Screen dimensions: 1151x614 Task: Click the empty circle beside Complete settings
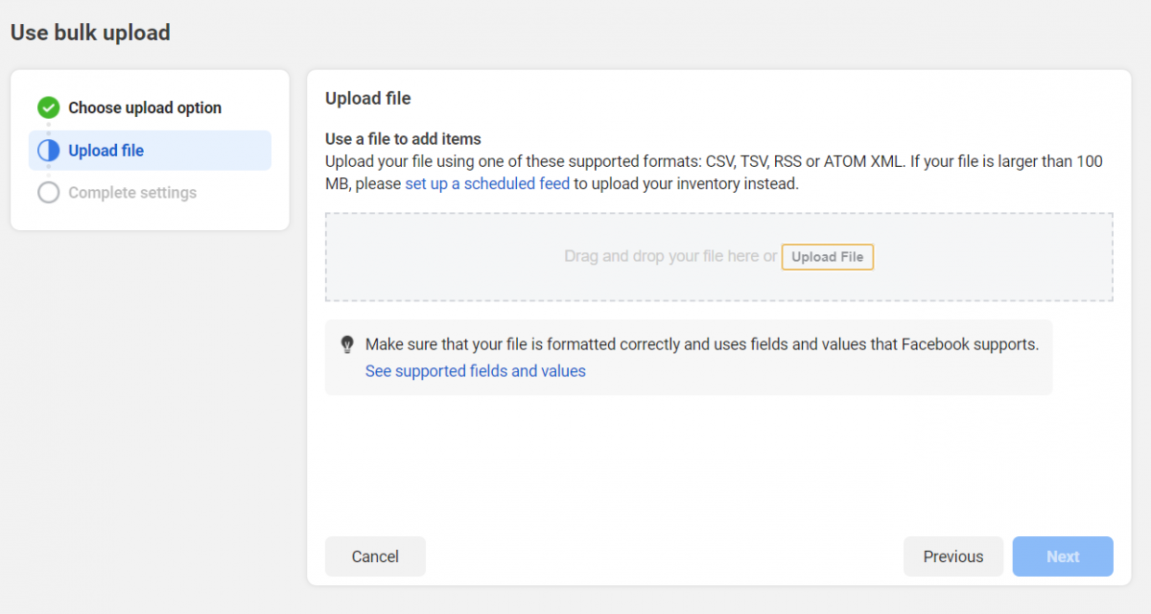[48, 193]
